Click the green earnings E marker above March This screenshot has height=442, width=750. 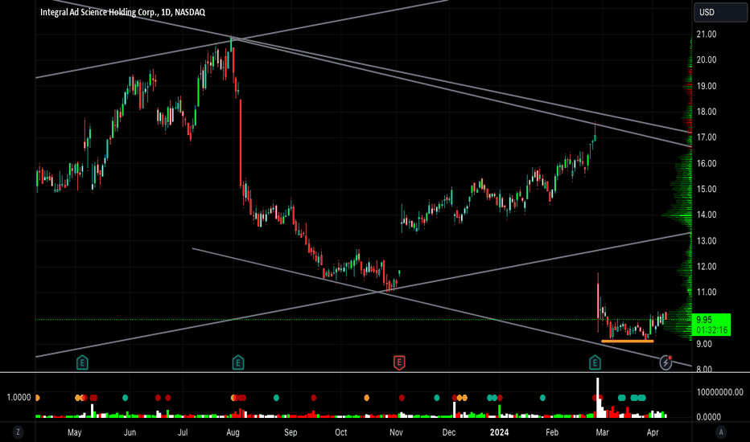pyautogui.click(x=595, y=362)
